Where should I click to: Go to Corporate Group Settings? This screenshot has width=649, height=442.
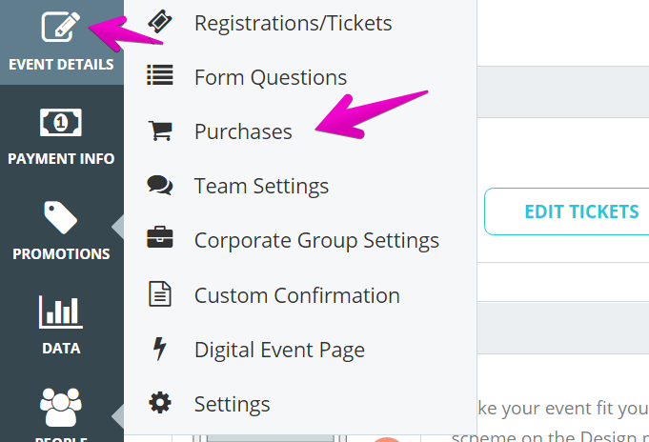[316, 240]
